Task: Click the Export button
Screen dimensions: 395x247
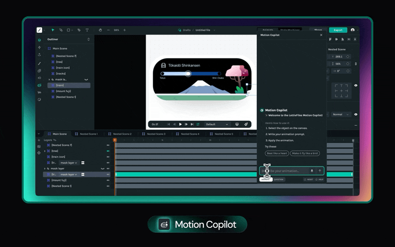Action: (x=338, y=30)
